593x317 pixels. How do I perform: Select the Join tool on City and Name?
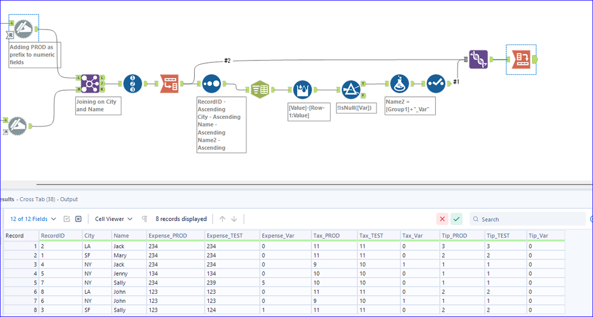tap(90, 84)
